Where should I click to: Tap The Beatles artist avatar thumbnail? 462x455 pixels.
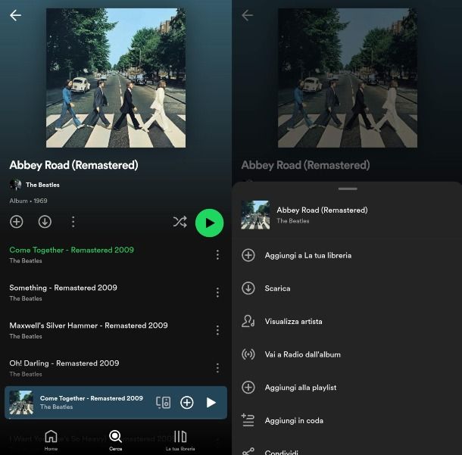click(x=15, y=185)
